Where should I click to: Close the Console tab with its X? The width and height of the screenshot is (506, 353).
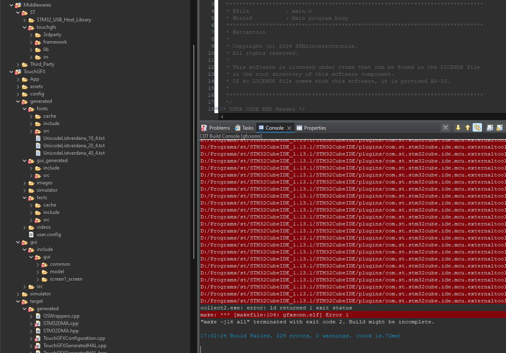pyautogui.click(x=289, y=128)
